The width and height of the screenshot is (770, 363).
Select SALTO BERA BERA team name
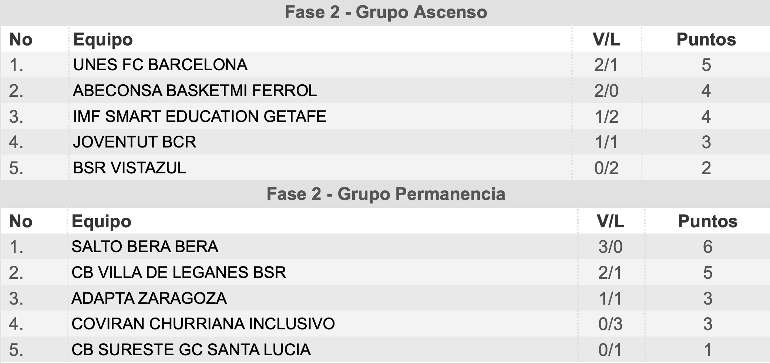click(x=145, y=247)
